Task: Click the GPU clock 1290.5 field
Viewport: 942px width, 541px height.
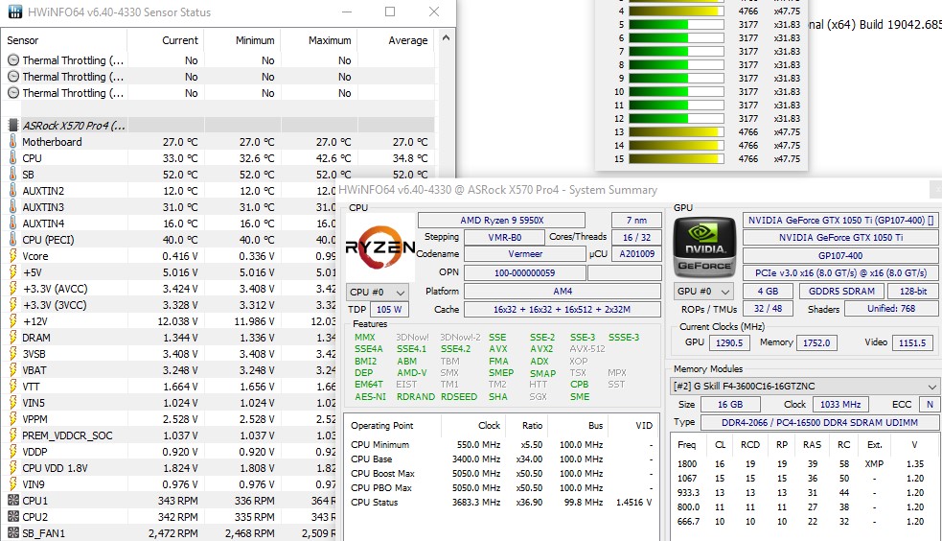Action: [x=728, y=342]
